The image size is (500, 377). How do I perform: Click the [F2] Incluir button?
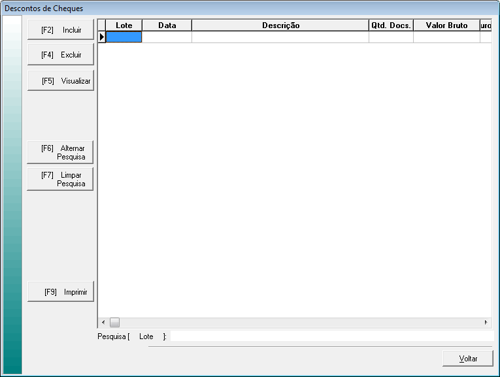pos(61,30)
